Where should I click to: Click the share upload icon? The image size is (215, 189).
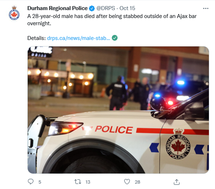[177, 182]
